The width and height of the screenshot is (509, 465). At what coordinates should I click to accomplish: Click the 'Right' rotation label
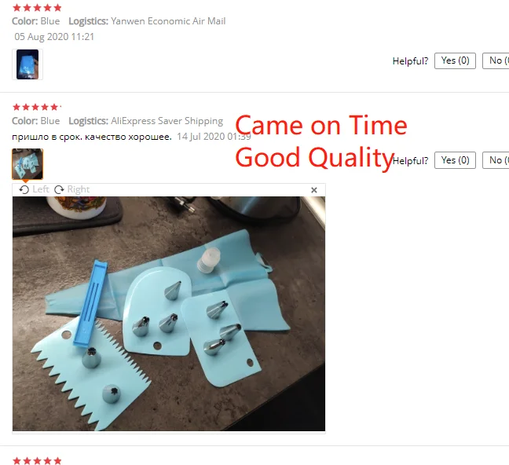tap(79, 189)
